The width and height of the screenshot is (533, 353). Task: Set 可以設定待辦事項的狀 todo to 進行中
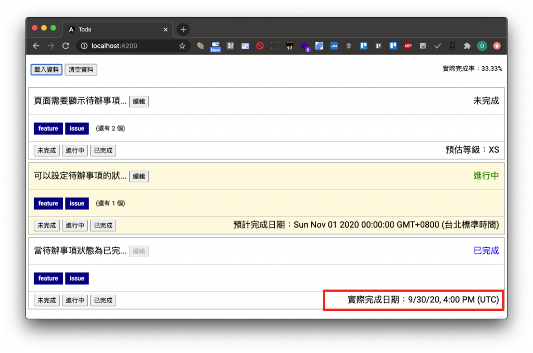pyautogui.click(x=75, y=225)
